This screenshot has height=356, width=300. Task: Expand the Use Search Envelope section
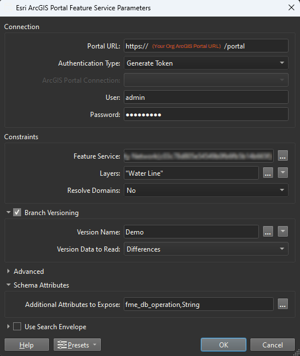point(9,326)
